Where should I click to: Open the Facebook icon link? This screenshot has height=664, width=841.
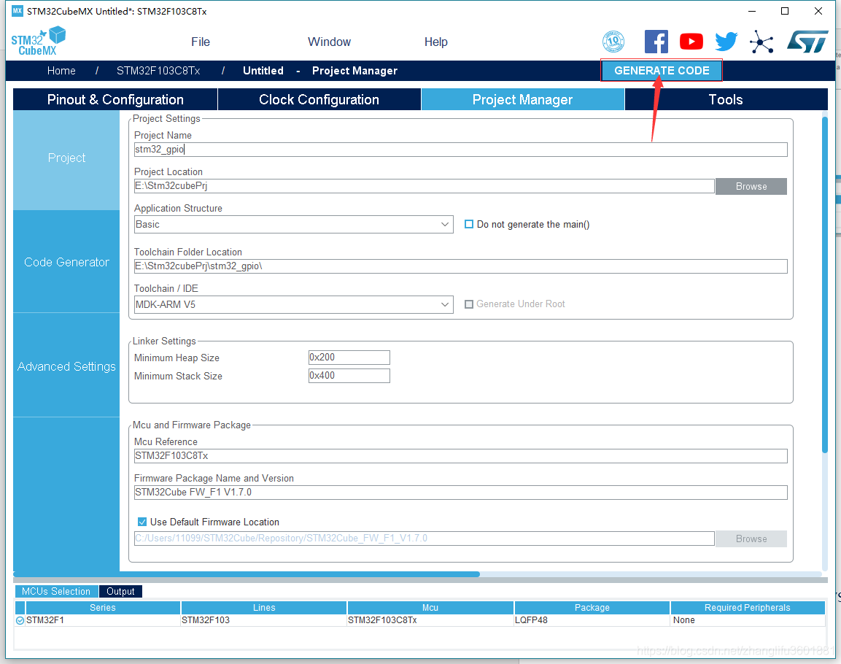click(656, 42)
